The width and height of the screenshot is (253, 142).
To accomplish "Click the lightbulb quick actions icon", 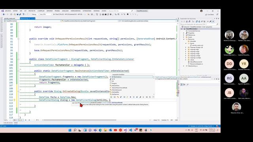I will 14,100.
